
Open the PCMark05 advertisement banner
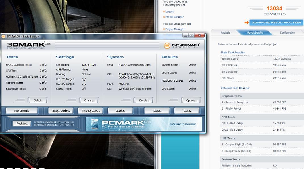(143, 124)
